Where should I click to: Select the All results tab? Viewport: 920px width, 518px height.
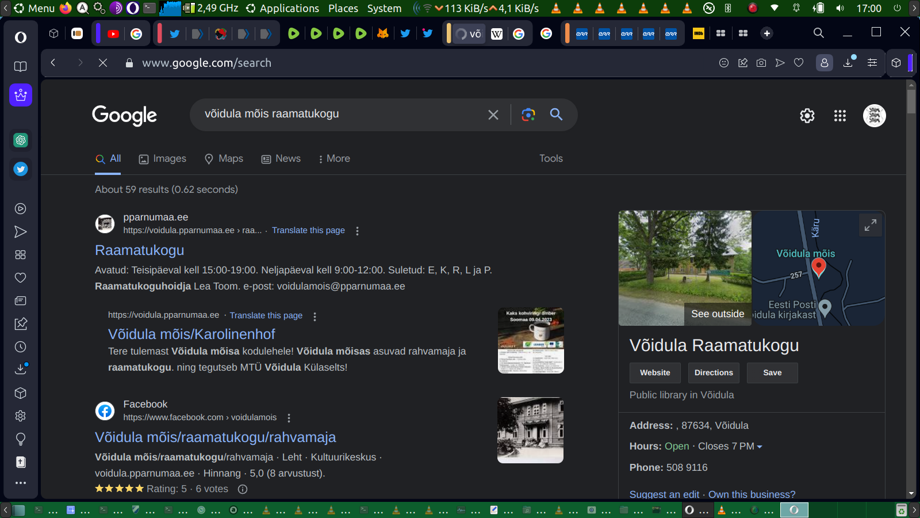[x=108, y=159]
